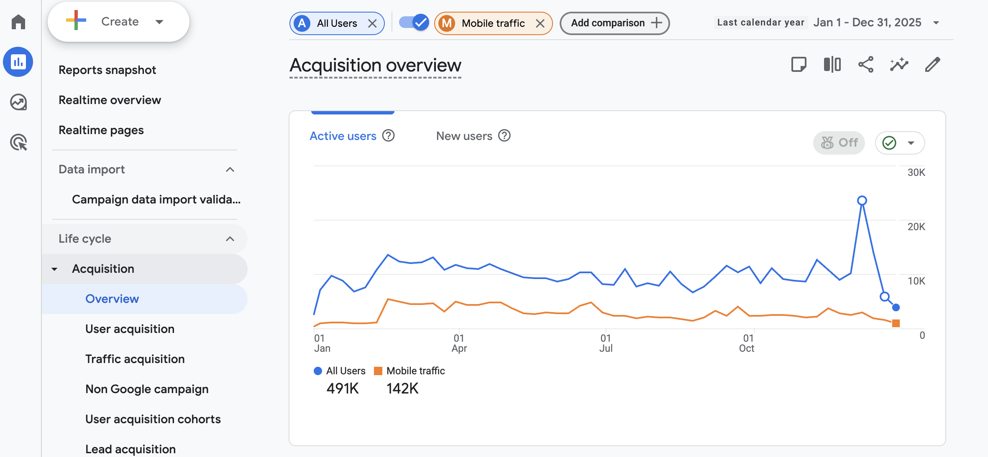Screen dimensions: 988x457
Task: Open the date range dropdown arrow
Action: click(x=936, y=23)
